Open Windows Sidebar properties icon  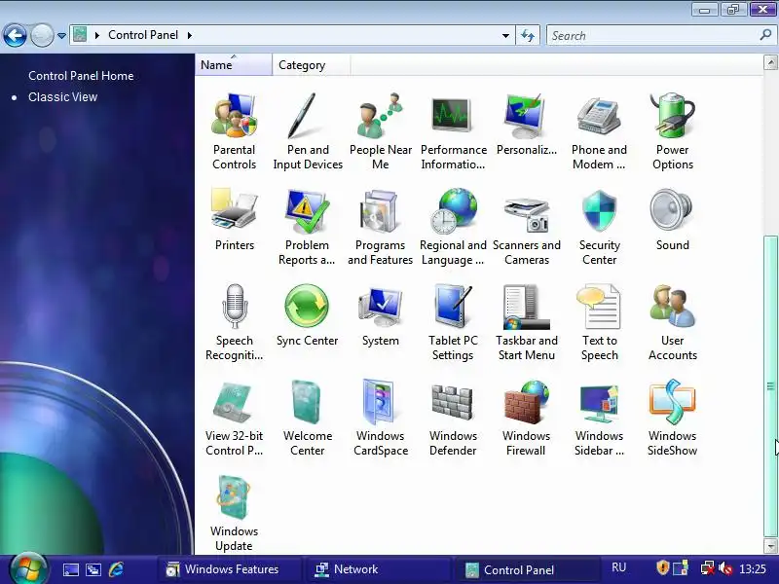point(599,418)
